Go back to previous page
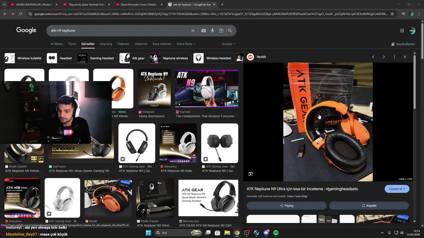The width and height of the screenshot is (424, 238). coord(5,14)
